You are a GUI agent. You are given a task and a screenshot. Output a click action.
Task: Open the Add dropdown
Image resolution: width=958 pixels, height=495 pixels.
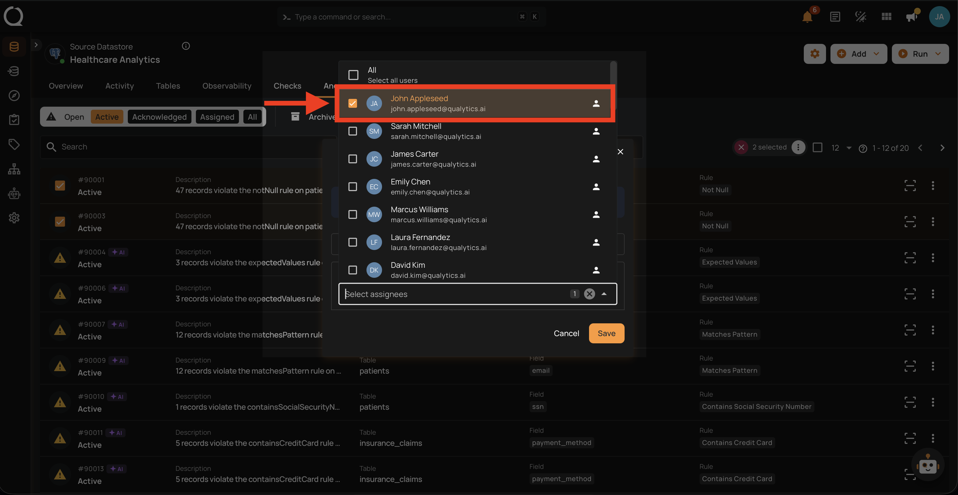click(858, 54)
